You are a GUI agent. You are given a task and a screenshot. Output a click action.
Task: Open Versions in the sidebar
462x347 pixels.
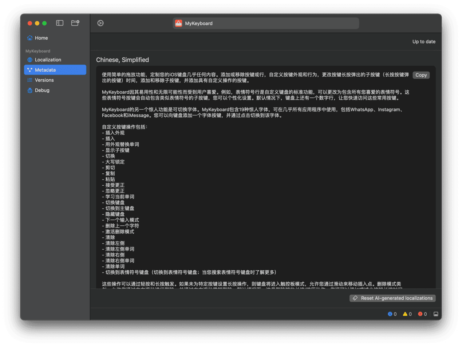55,80
